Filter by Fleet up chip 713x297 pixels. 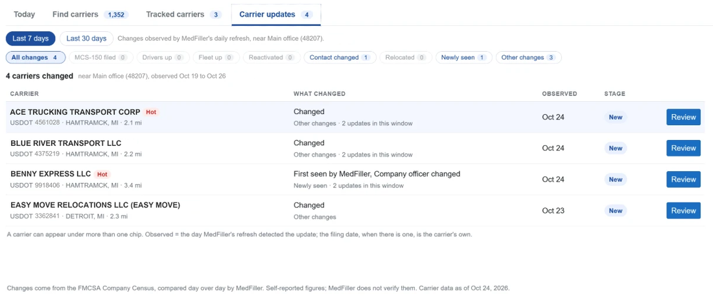(x=216, y=58)
